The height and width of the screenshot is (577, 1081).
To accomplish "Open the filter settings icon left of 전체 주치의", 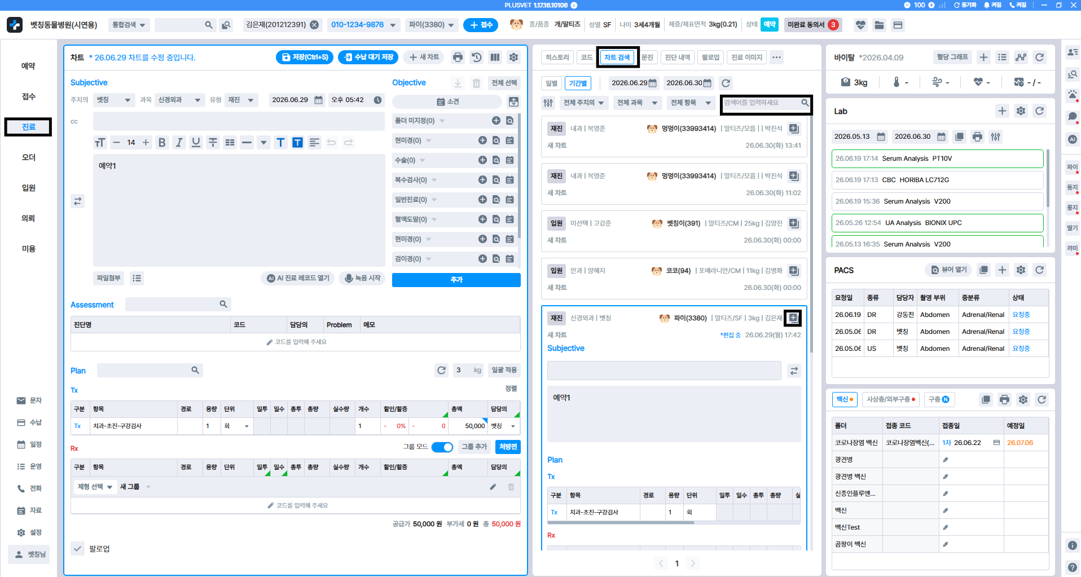I will (548, 103).
